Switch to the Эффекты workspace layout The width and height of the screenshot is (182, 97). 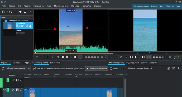pyautogui.click(x=170, y=6)
